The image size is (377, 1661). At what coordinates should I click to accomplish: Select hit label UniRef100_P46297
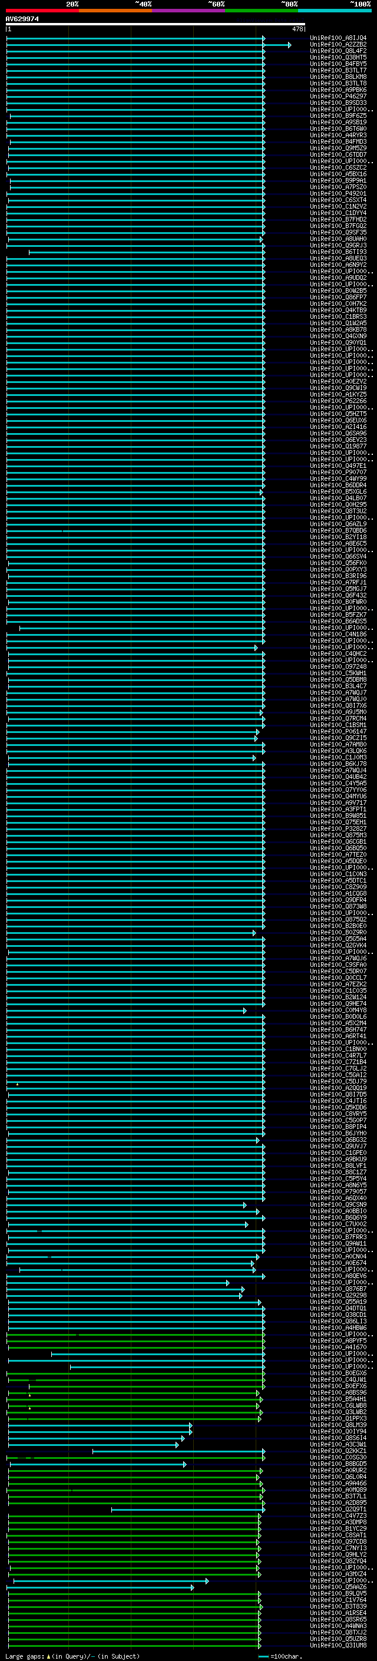click(338, 96)
